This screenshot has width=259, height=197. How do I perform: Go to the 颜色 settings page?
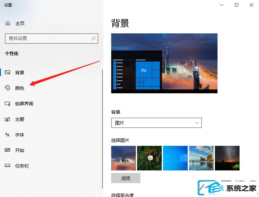[x=19, y=88]
